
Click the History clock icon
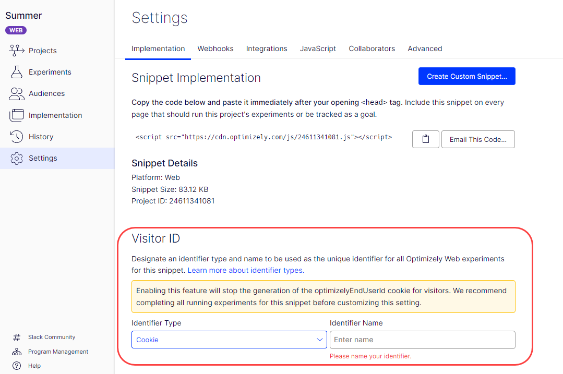(x=17, y=137)
